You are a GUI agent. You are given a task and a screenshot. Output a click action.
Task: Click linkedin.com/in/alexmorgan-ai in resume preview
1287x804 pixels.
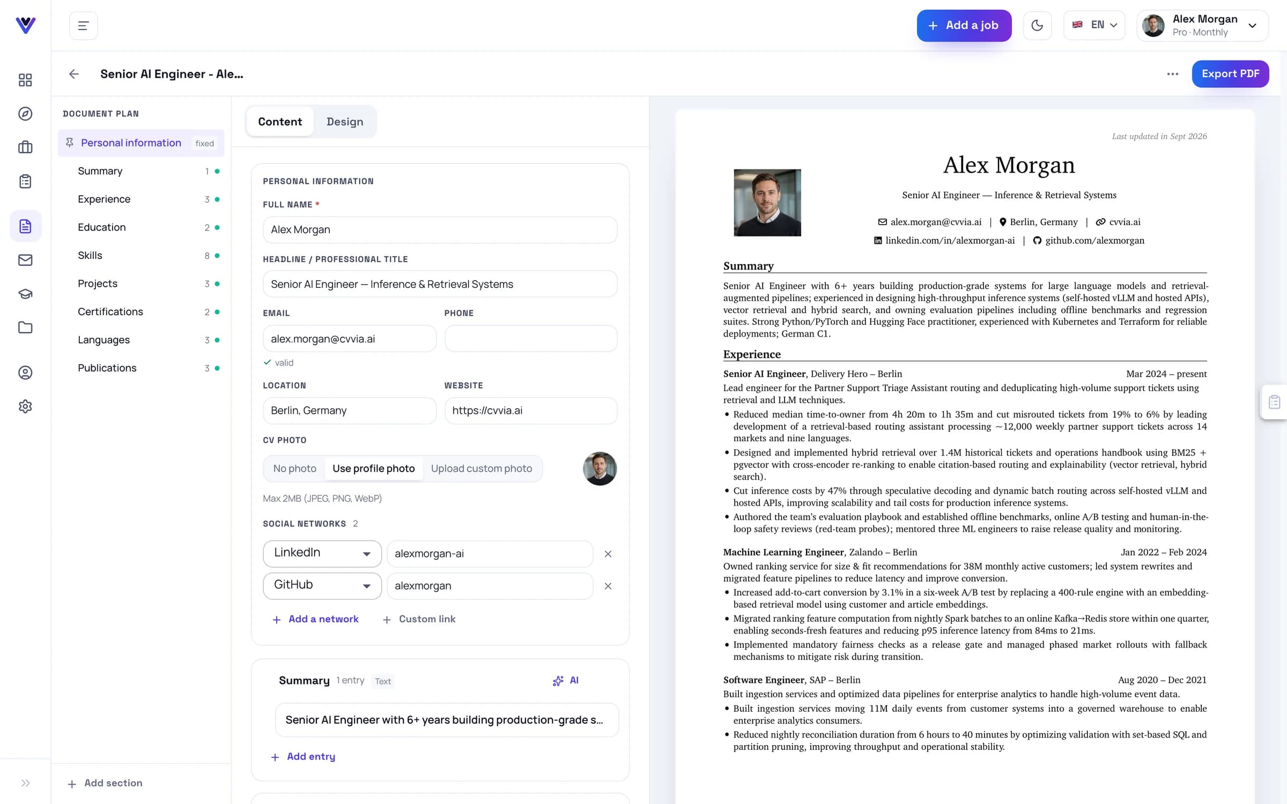pos(950,241)
